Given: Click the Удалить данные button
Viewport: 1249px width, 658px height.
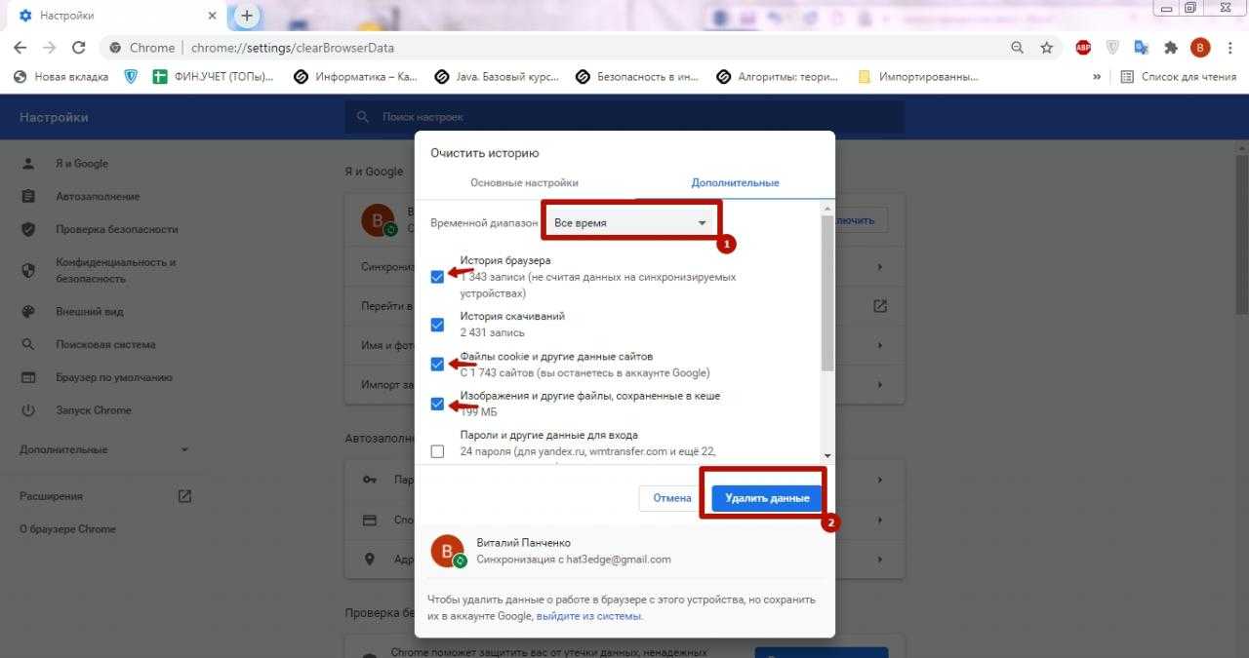Looking at the screenshot, I should tap(767, 498).
